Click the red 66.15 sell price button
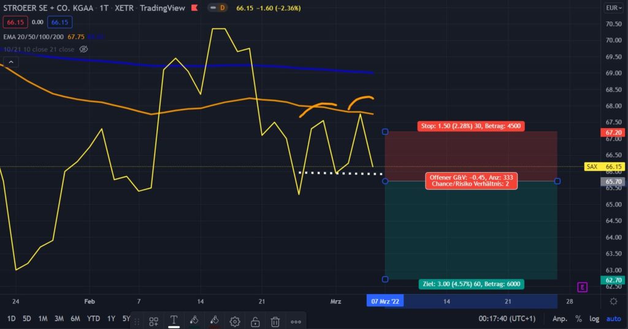 click(15, 23)
